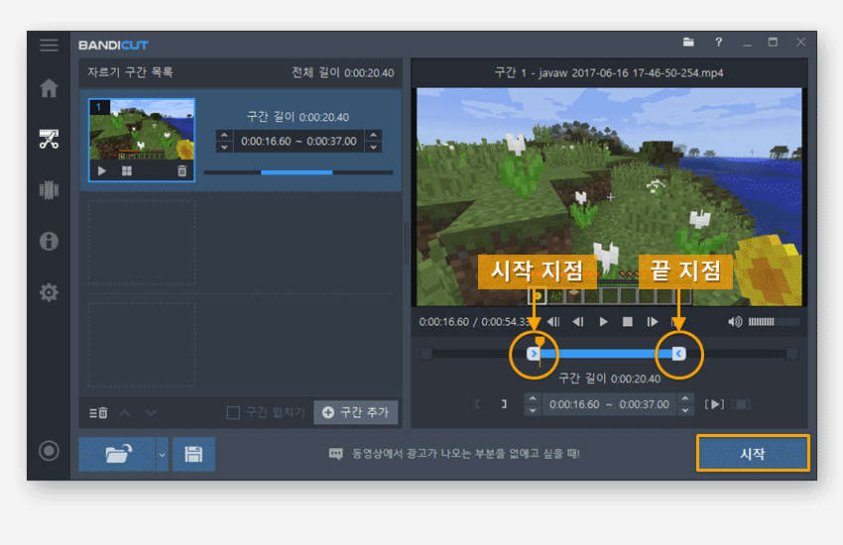Select the Cut mode scissors icon in the sidebar
The width and height of the screenshot is (843, 545).
click(x=49, y=139)
